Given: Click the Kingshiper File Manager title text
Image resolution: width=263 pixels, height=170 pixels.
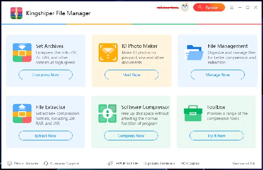Looking at the screenshot, I should tap(58, 13).
